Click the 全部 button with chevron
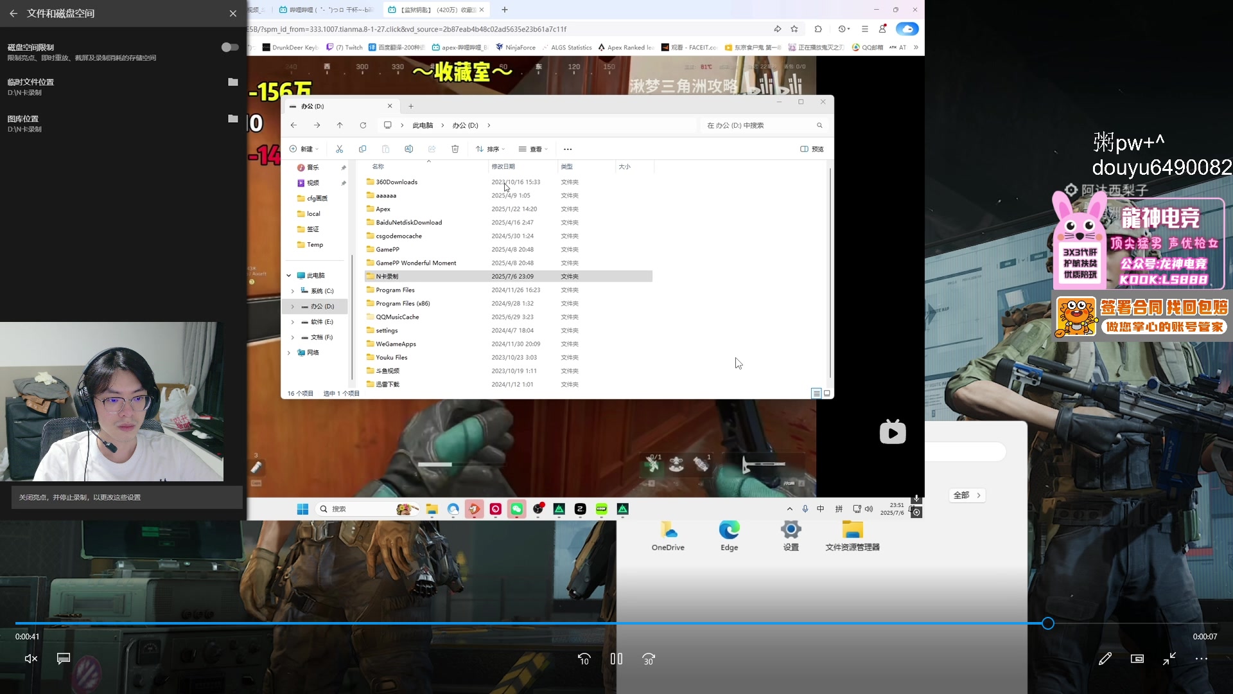The width and height of the screenshot is (1233, 694). pyautogui.click(x=967, y=495)
